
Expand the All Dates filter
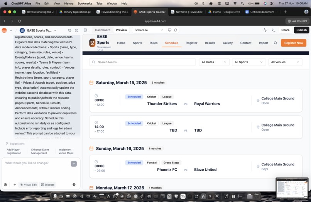[214, 62]
